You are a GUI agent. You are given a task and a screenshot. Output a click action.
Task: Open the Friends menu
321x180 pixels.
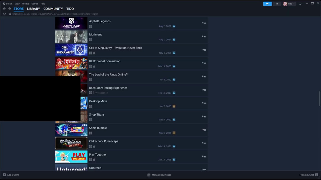click(x=25, y=4)
